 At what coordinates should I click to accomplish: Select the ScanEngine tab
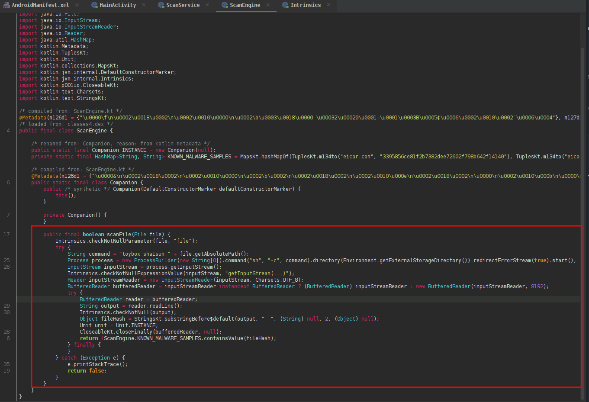(245, 5)
